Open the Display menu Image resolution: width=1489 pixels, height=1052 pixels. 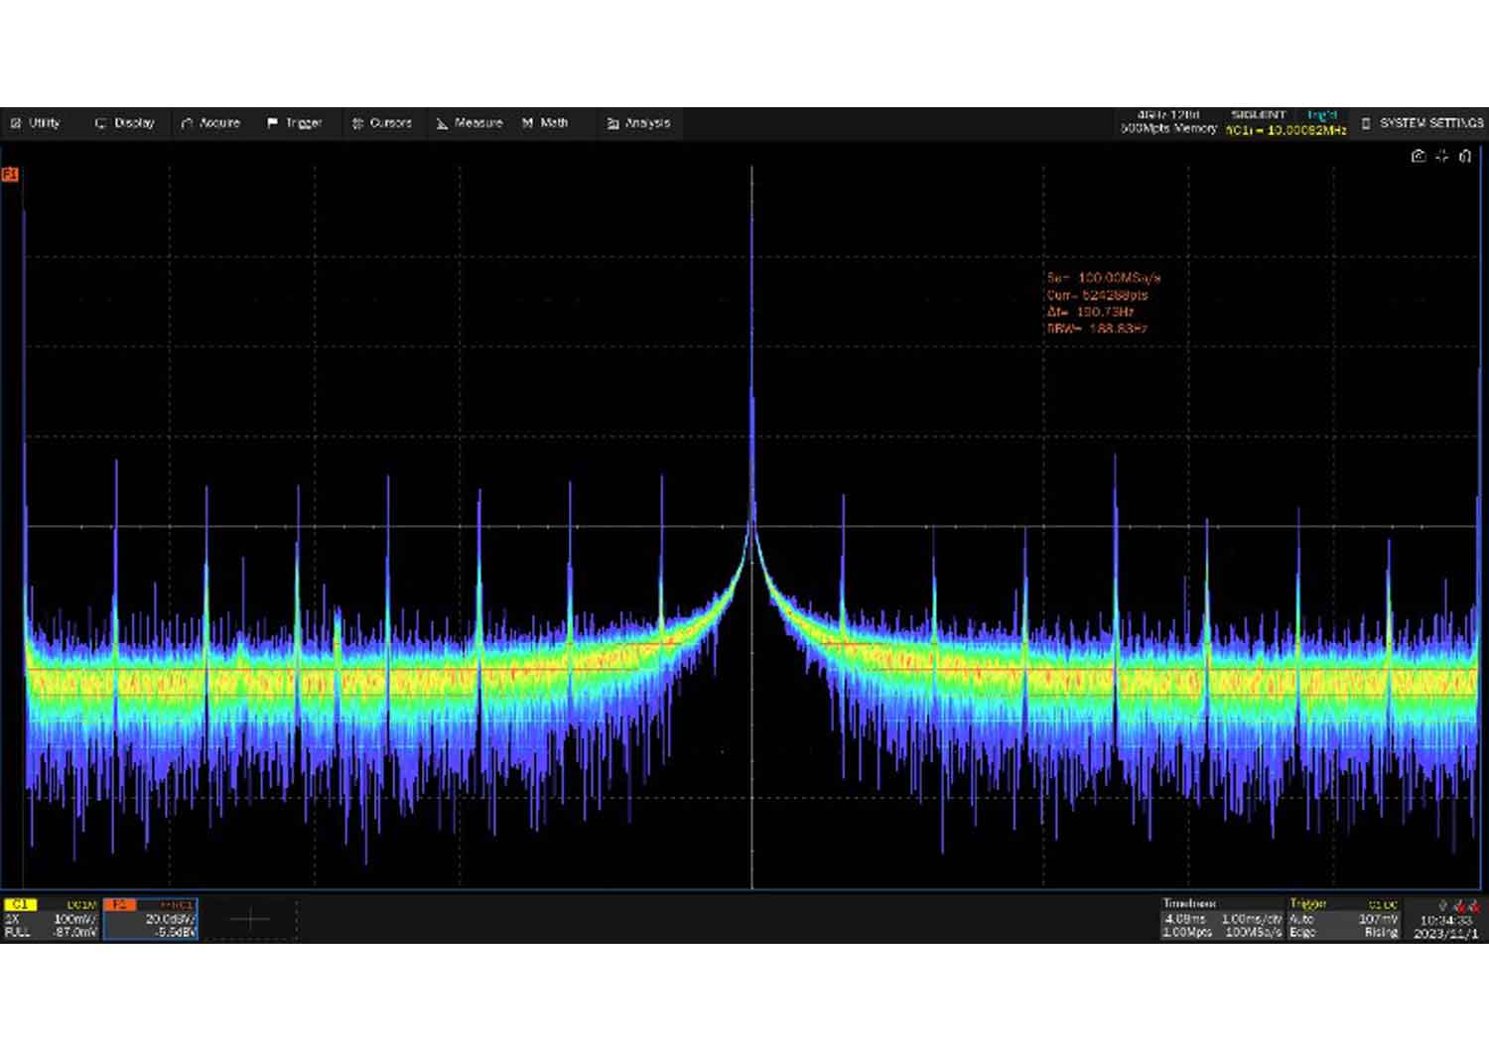click(x=125, y=123)
